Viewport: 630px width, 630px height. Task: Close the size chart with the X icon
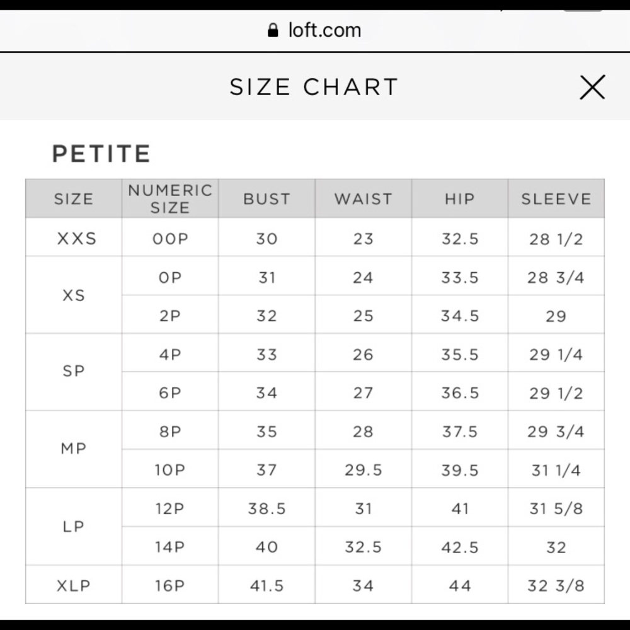[x=592, y=87]
